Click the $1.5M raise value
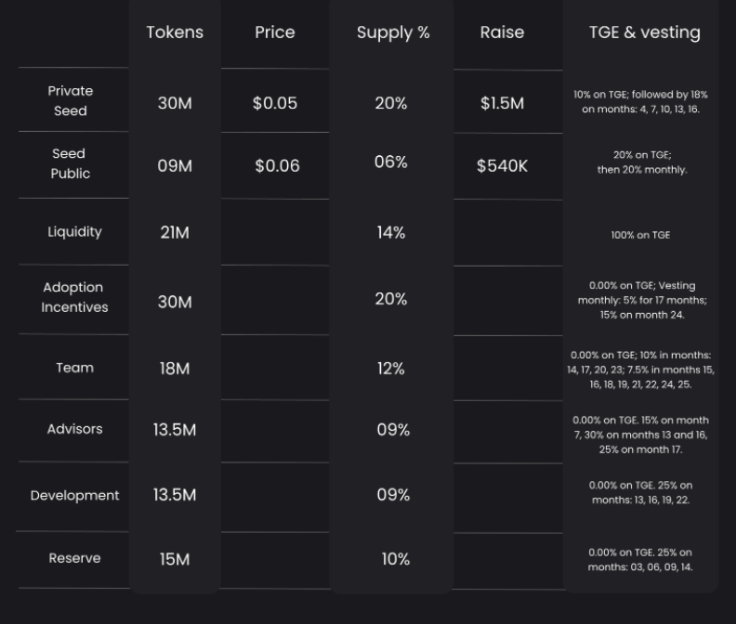The width and height of the screenshot is (736, 624). click(x=502, y=103)
